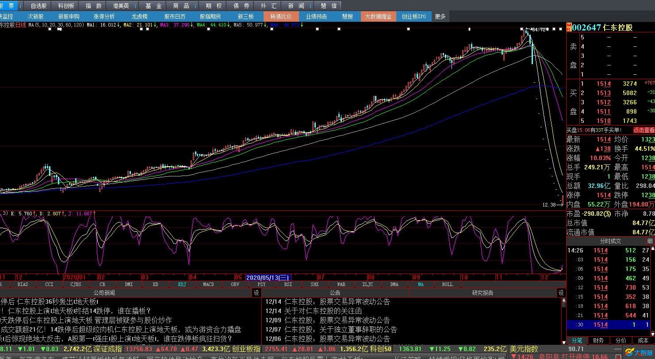
Task: Switch to the 财务 bottom tab
Action: pyautogui.click(x=599, y=341)
